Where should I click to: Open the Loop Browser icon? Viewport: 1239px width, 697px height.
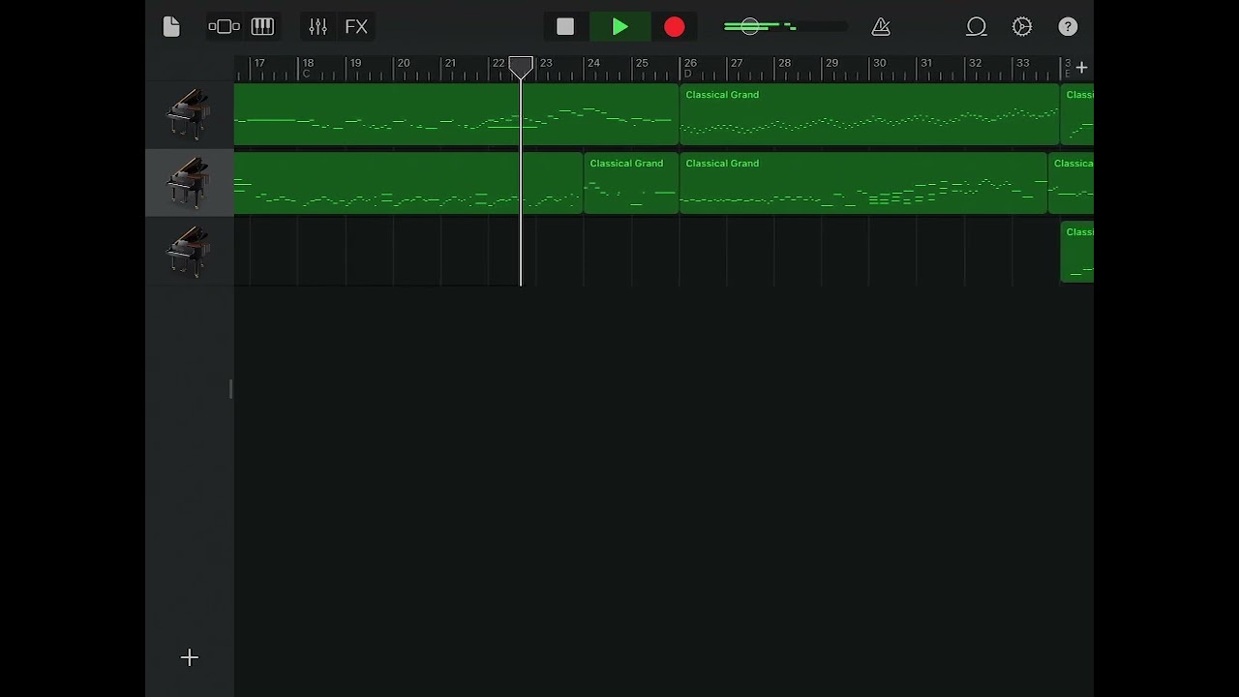pyautogui.click(x=977, y=27)
